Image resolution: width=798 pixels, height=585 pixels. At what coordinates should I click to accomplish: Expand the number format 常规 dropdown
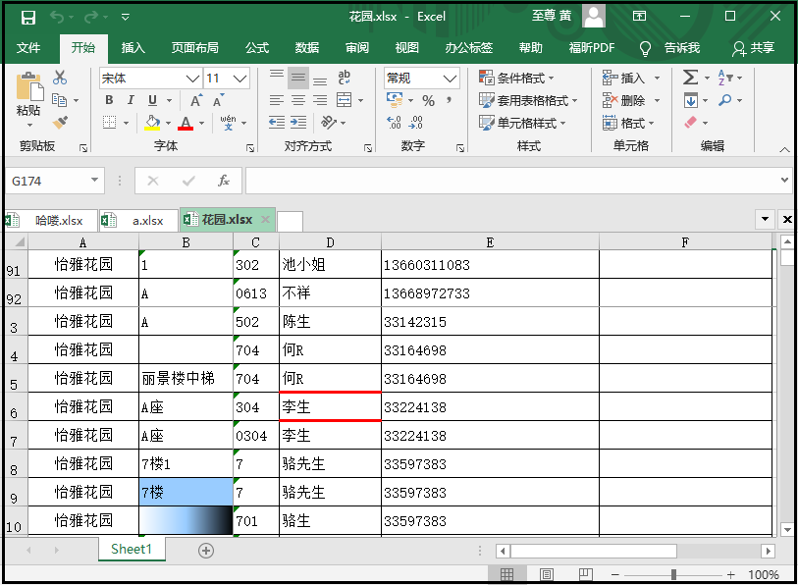point(451,79)
